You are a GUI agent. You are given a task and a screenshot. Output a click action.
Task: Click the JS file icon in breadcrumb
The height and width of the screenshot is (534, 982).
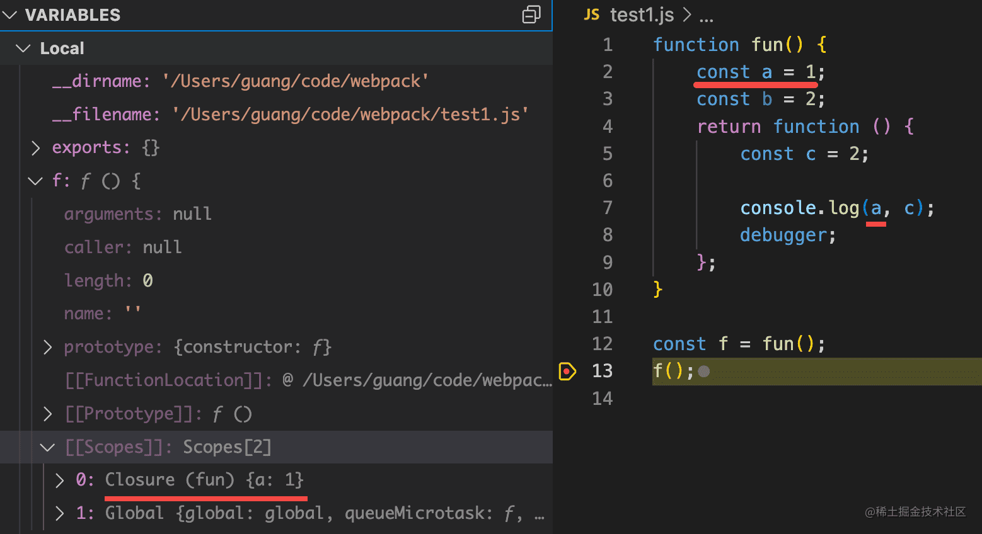[x=592, y=14]
